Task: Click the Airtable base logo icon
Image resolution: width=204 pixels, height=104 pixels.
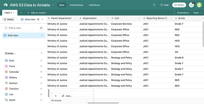Action: (x=6, y=5)
